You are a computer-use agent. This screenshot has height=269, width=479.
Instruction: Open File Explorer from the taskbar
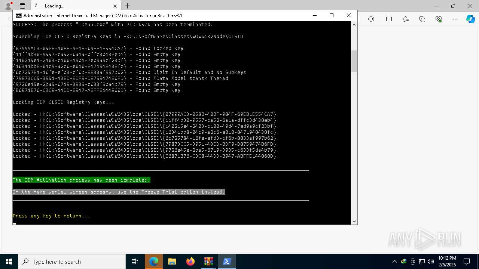click(x=172, y=262)
